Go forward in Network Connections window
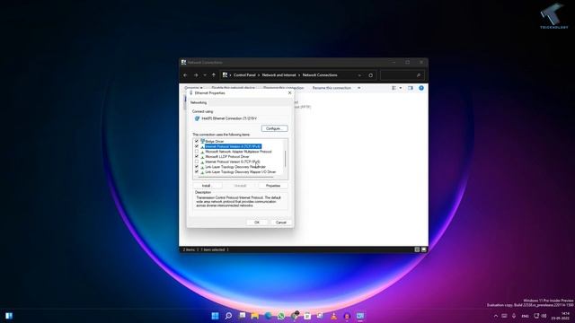The width and height of the screenshot is (575, 323). click(x=196, y=75)
